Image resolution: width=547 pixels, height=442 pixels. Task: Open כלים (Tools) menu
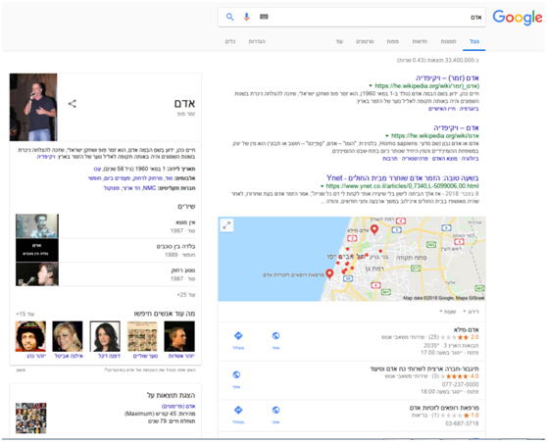pyautogui.click(x=230, y=41)
